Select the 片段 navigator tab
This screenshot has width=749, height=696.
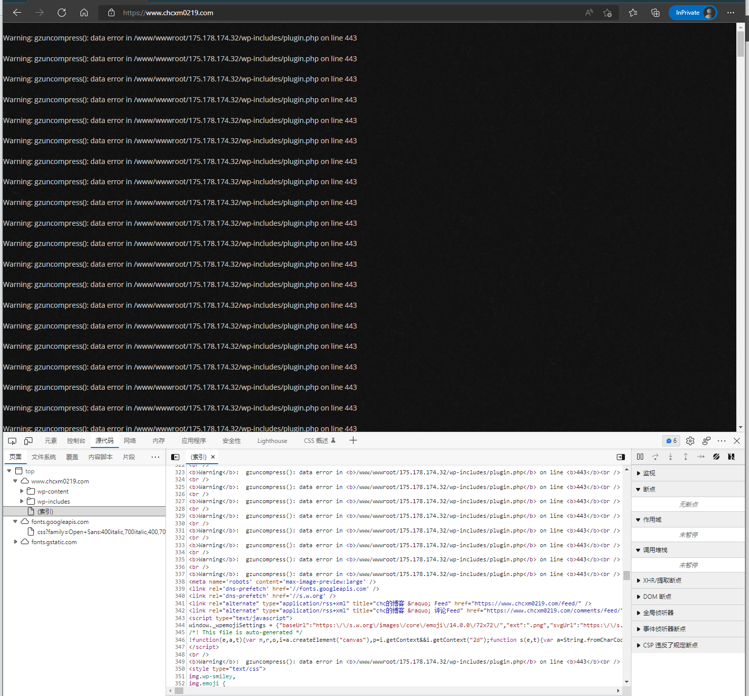129,457
